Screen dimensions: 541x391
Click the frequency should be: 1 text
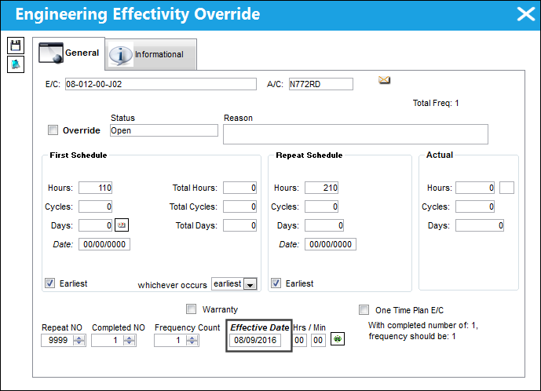tap(412, 336)
